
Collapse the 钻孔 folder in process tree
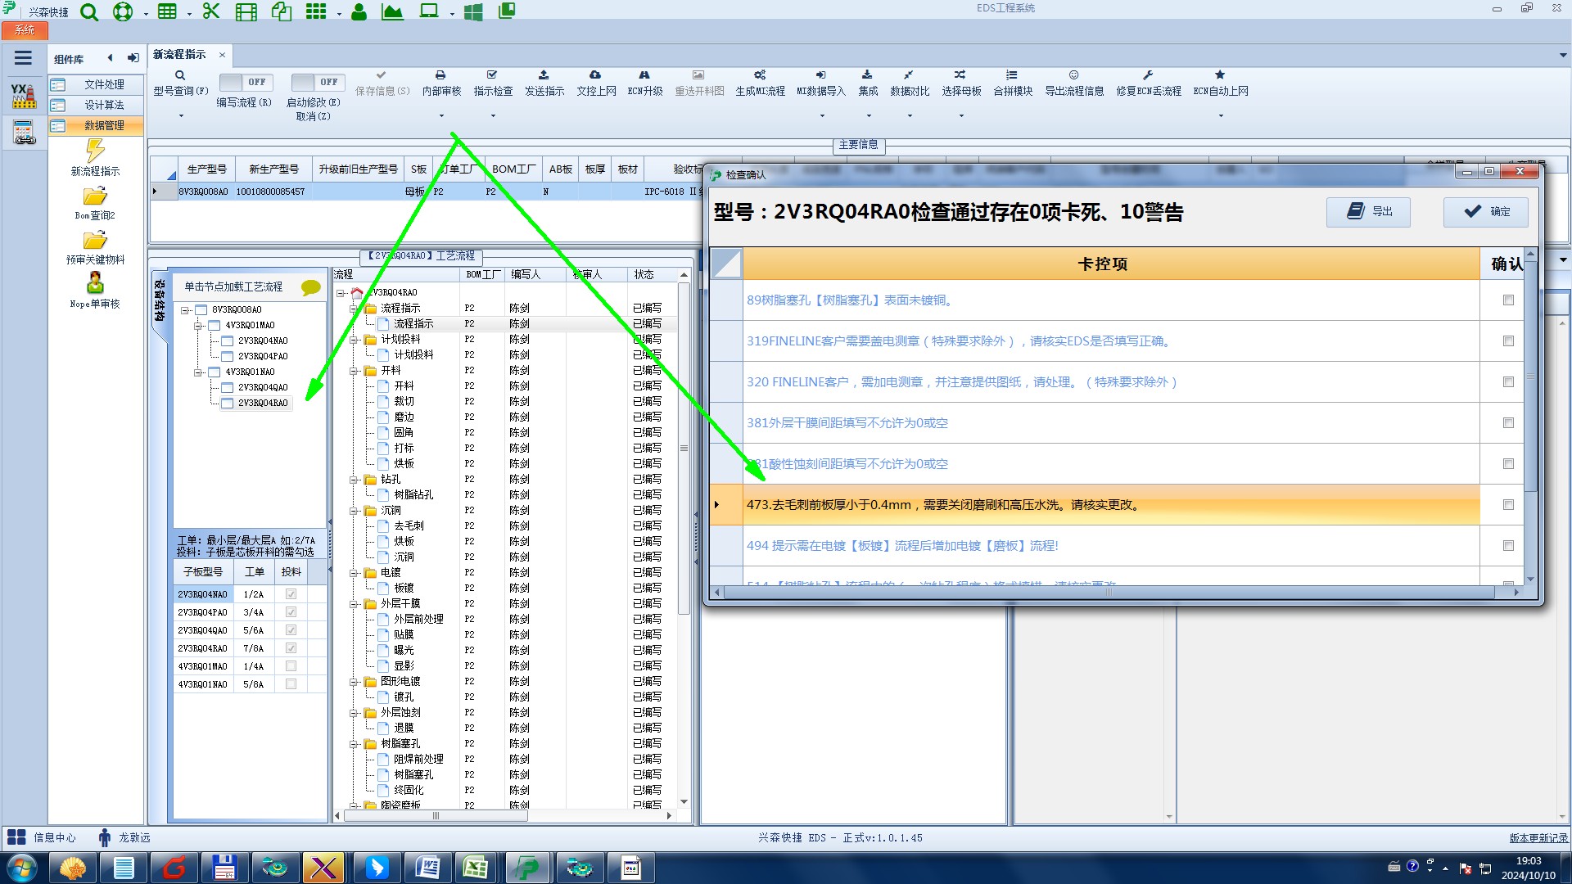point(354,480)
